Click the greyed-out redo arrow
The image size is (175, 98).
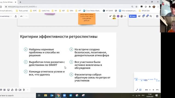[x=26, y=16]
